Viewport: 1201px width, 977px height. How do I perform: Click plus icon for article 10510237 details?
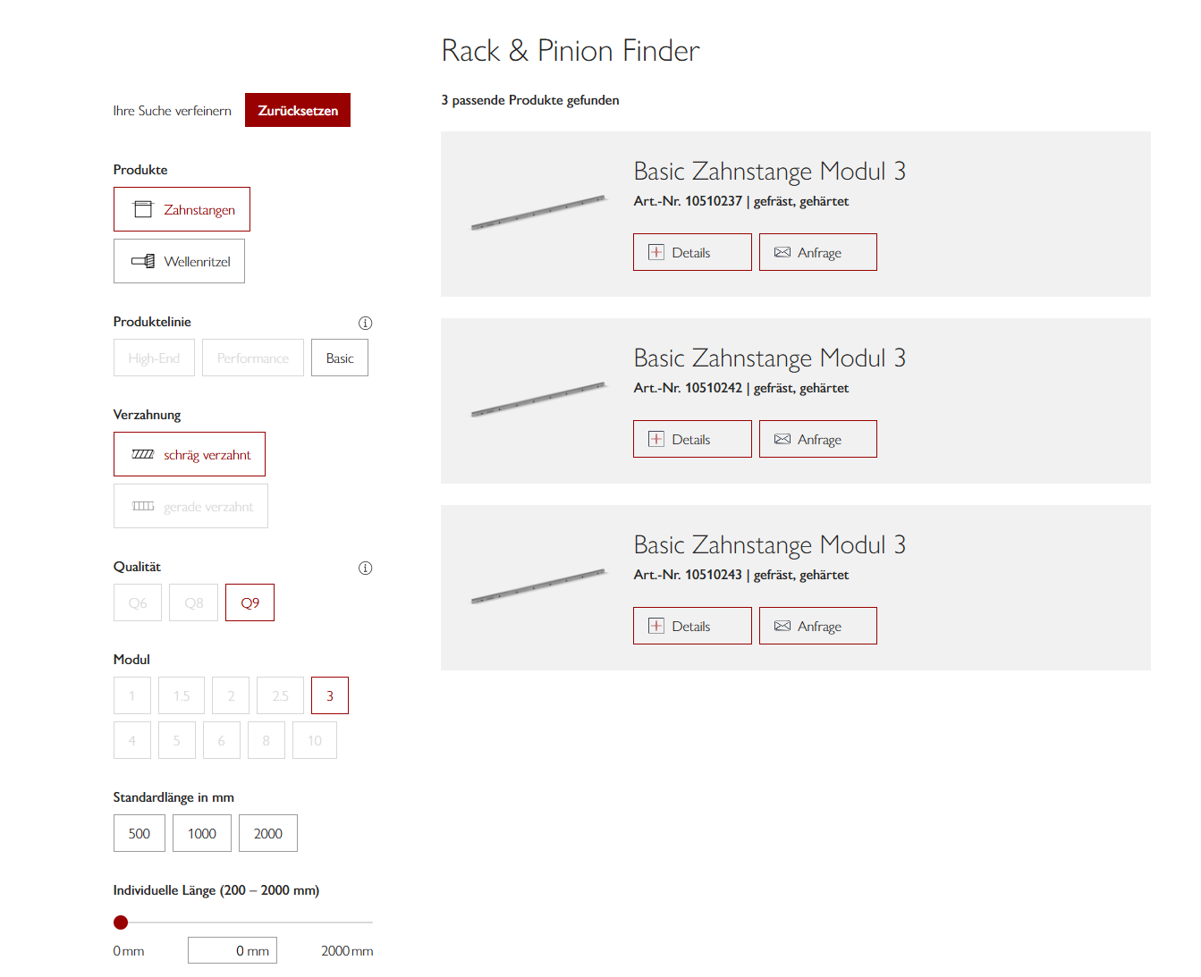click(656, 252)
